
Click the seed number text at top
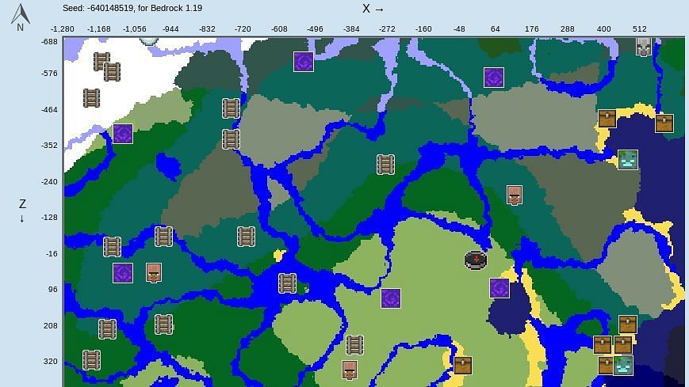[x=132, y=8]
